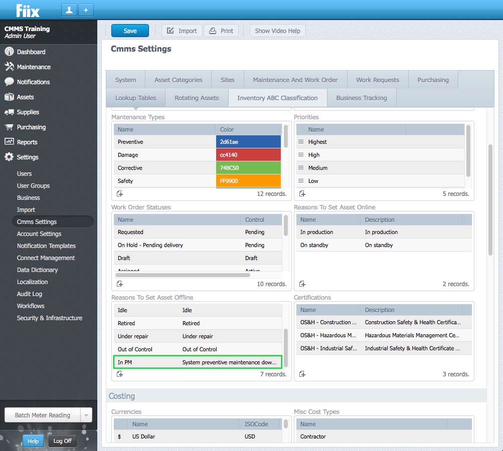Click the orange FF9900 Safety color cell

pos(248,181)
